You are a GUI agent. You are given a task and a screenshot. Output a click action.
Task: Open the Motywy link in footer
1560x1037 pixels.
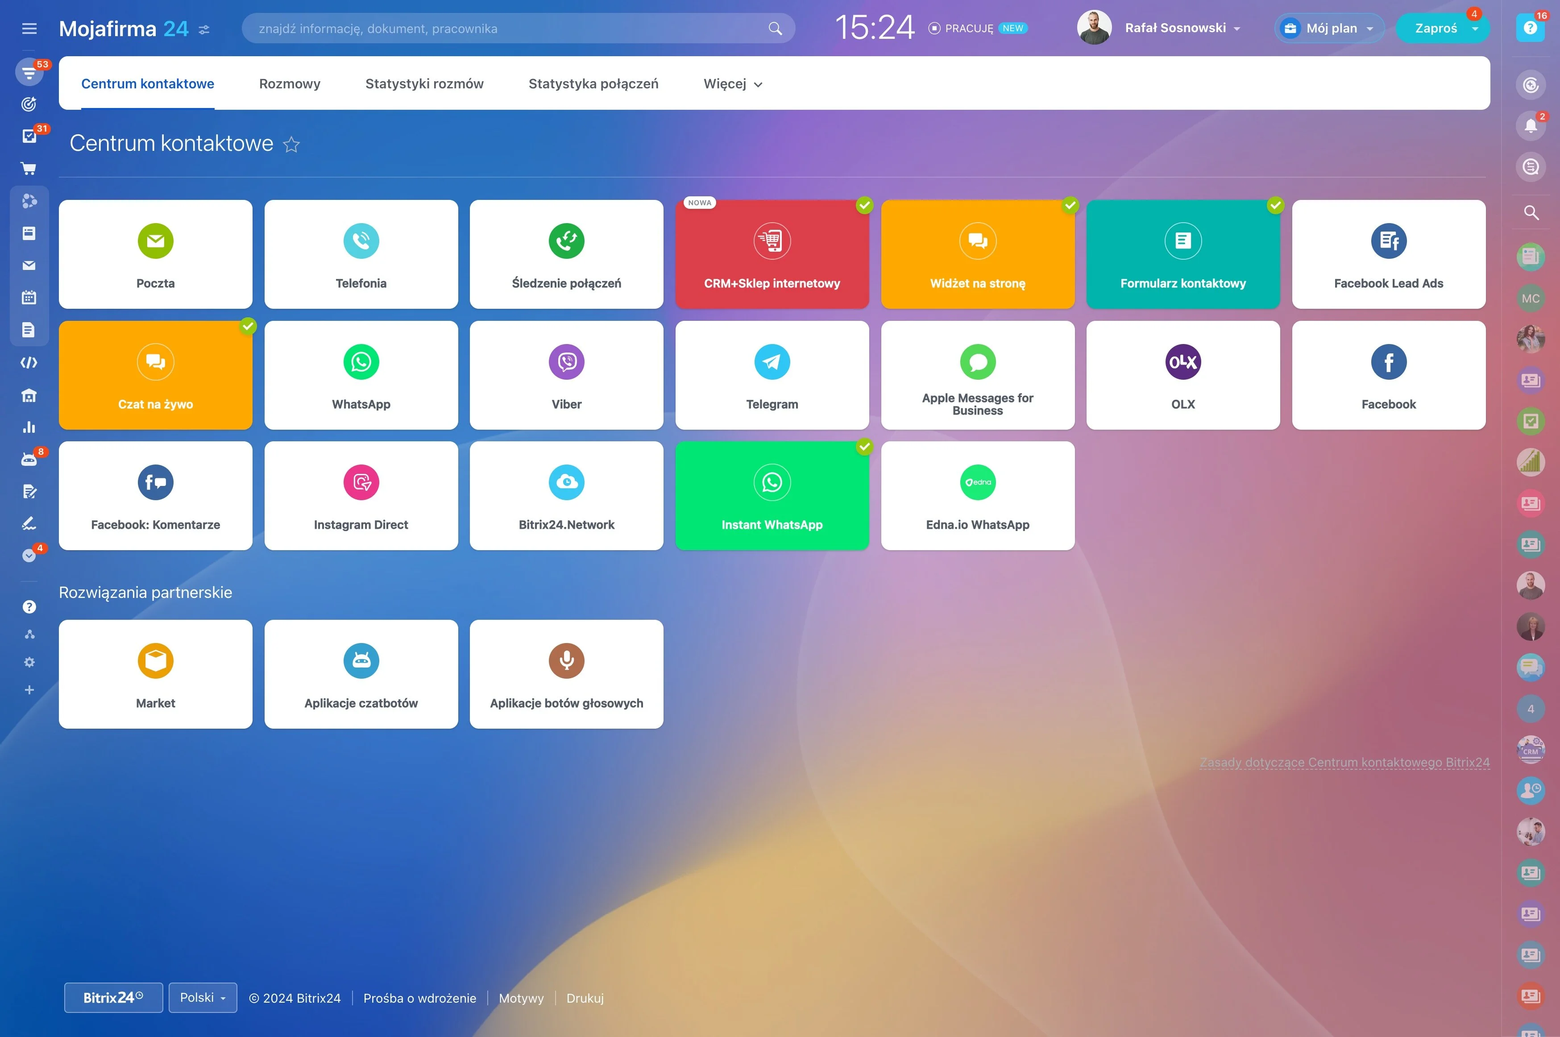521,998
